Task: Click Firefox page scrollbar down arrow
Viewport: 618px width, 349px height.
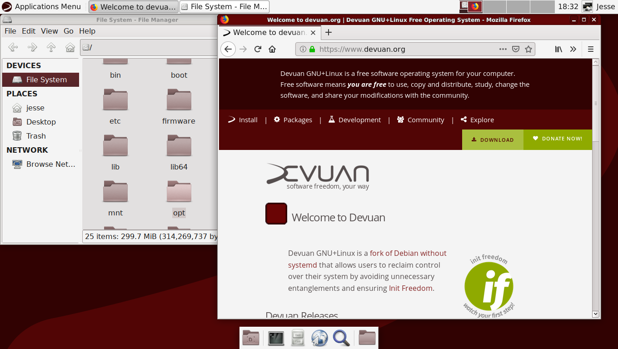Action: [x=596, y=314]
